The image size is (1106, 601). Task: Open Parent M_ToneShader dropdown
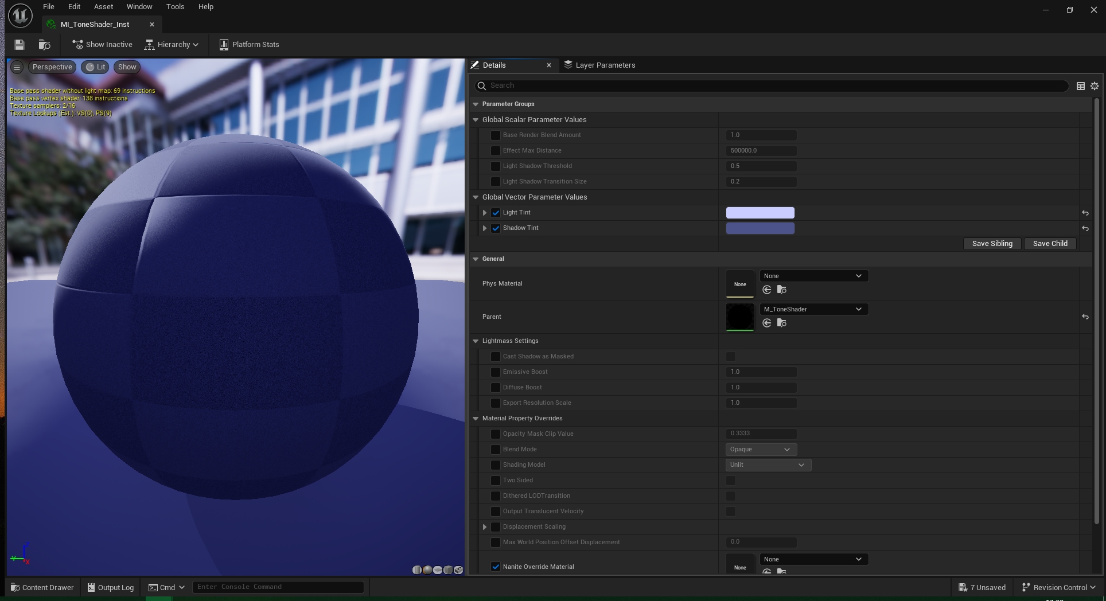[813, 309]
